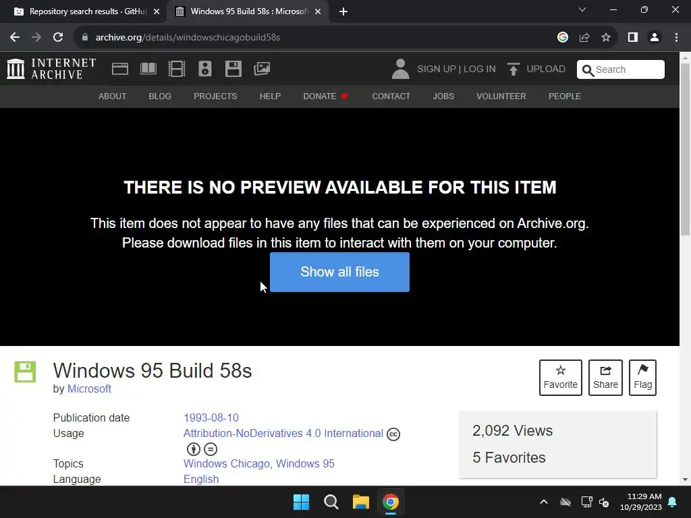Show hidden system tray icons
Image resolution: width=691 pixels, height=518 pixels.
544,502
